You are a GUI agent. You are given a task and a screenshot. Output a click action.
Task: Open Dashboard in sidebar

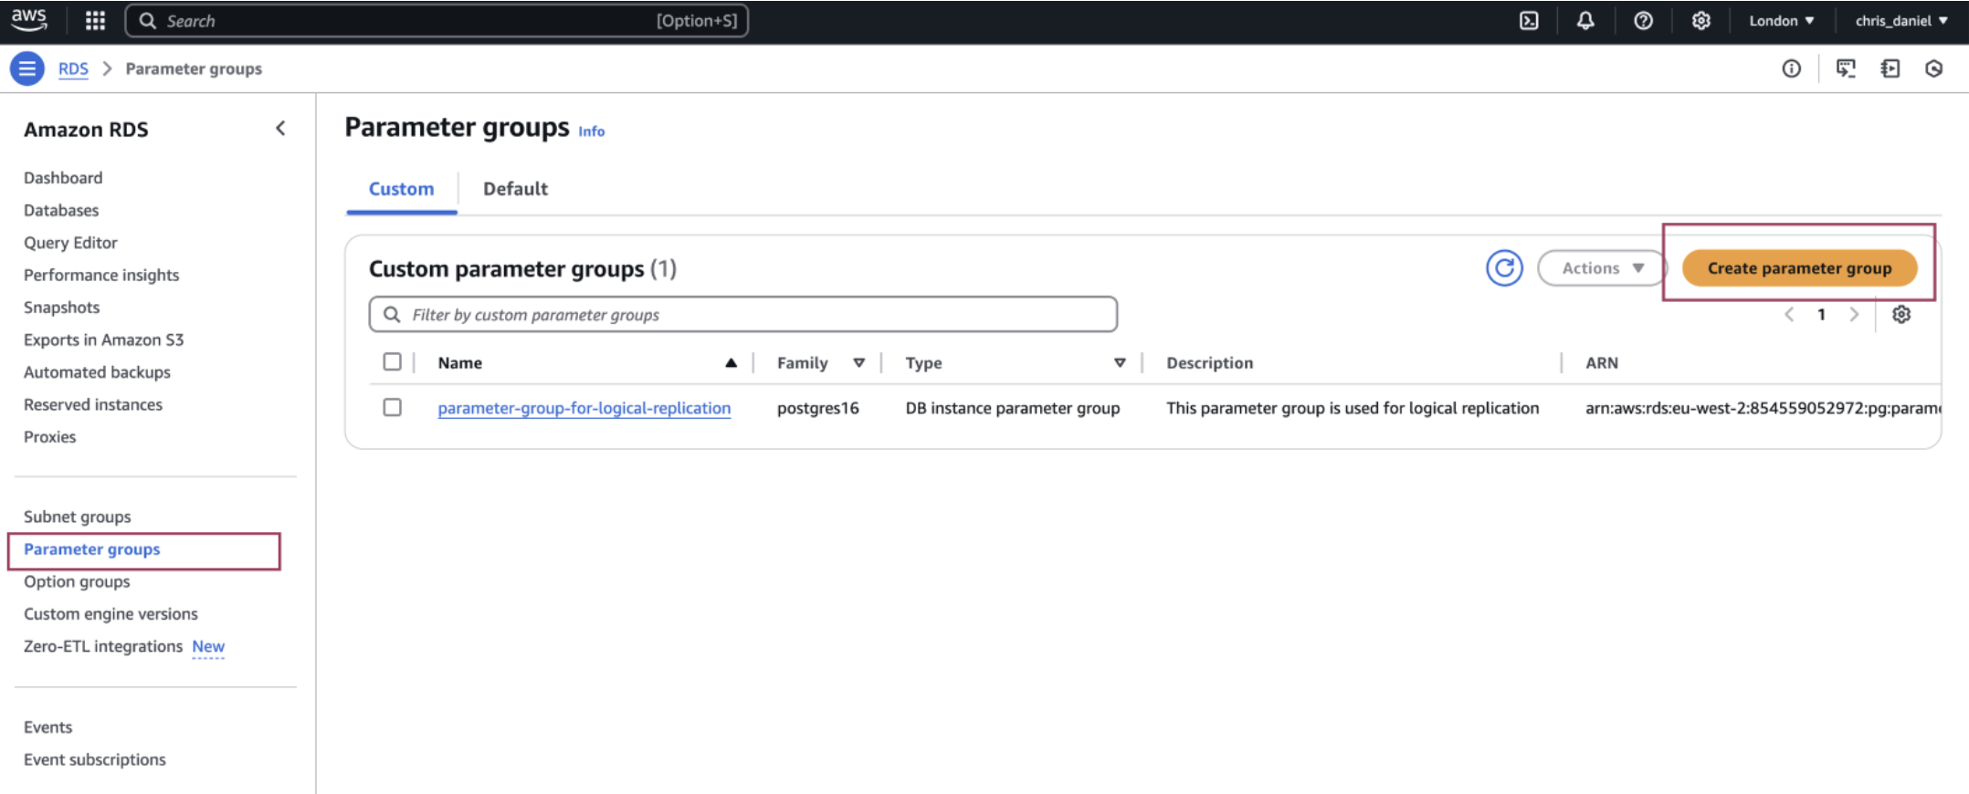click(x=63, y=178)
